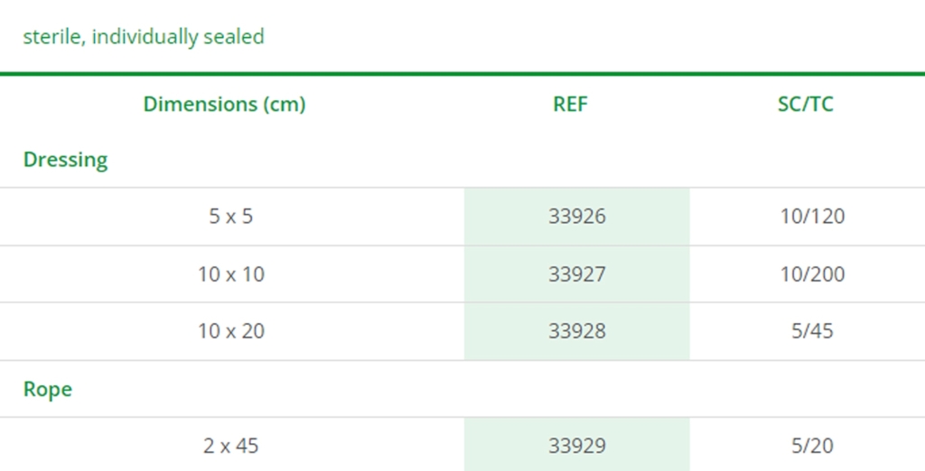Screen dimensions: 925x471
Task: Click reference number 33927
Action: pos(576,274)
